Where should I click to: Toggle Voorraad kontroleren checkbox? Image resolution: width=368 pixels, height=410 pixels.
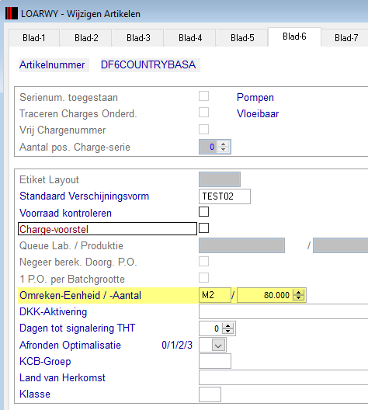(204, 212)
